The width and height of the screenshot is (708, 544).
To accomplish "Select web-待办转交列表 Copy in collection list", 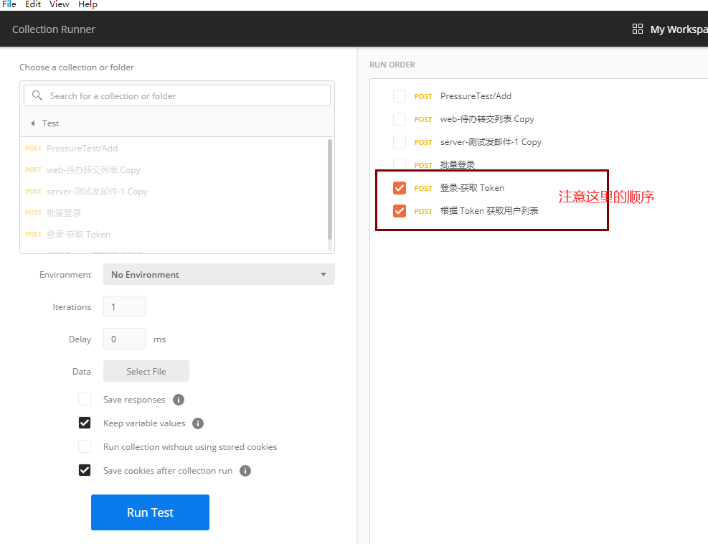I will (93, 170).
